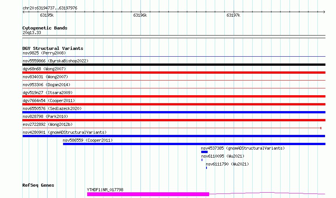This screenshot has width=336, height=198.
Task: Click the nsv6111790 (Wu2021) label
Action: (x=227, y=164)
